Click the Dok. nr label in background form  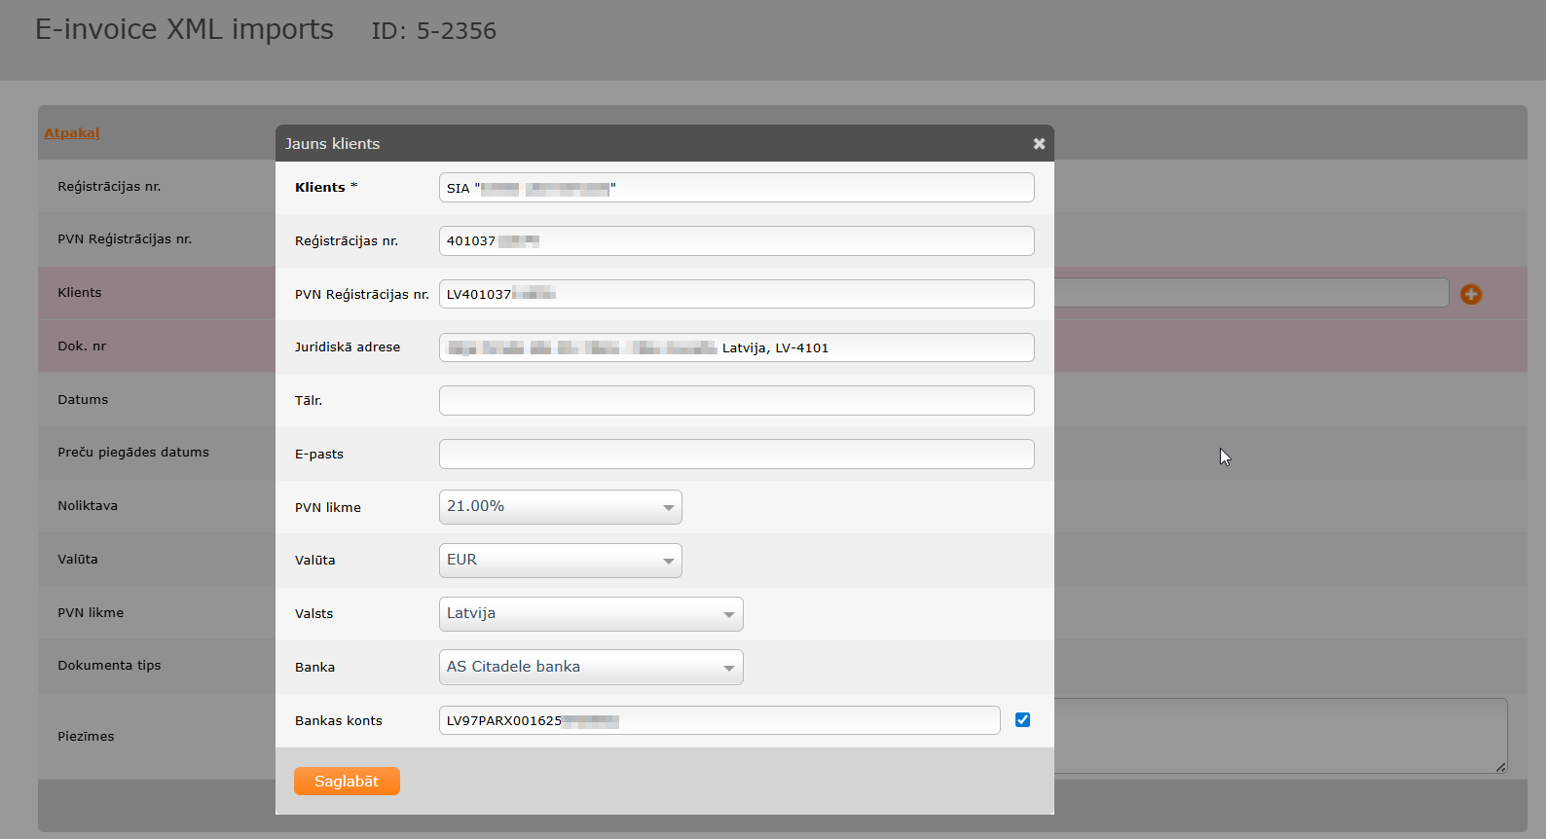[82, 346]
